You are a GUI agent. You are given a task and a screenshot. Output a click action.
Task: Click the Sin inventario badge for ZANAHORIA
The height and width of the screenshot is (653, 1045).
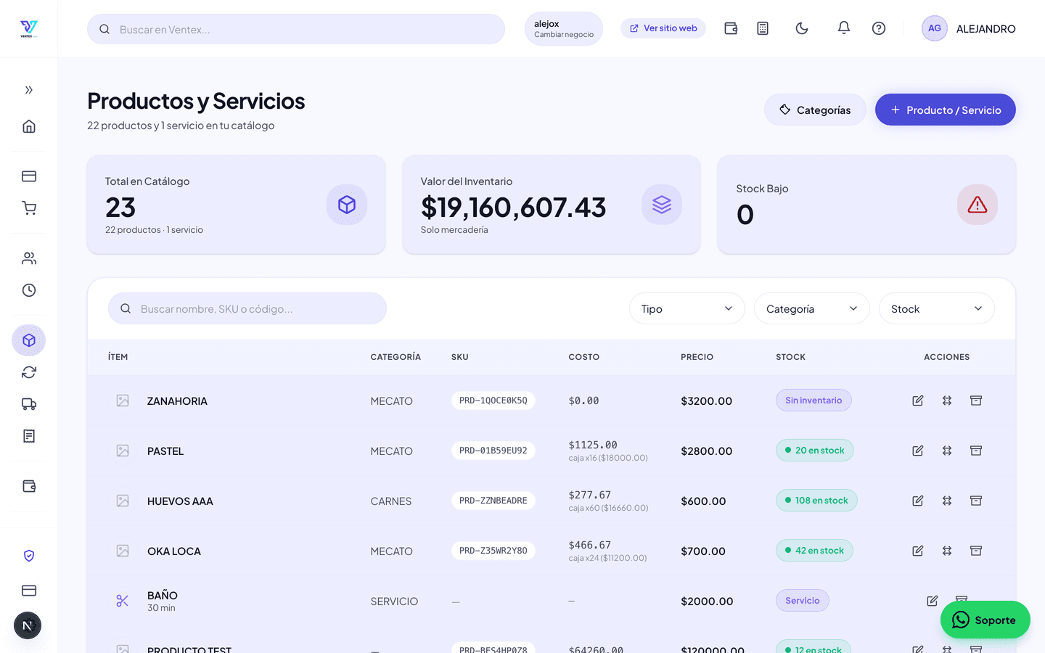tap(814, 401)
